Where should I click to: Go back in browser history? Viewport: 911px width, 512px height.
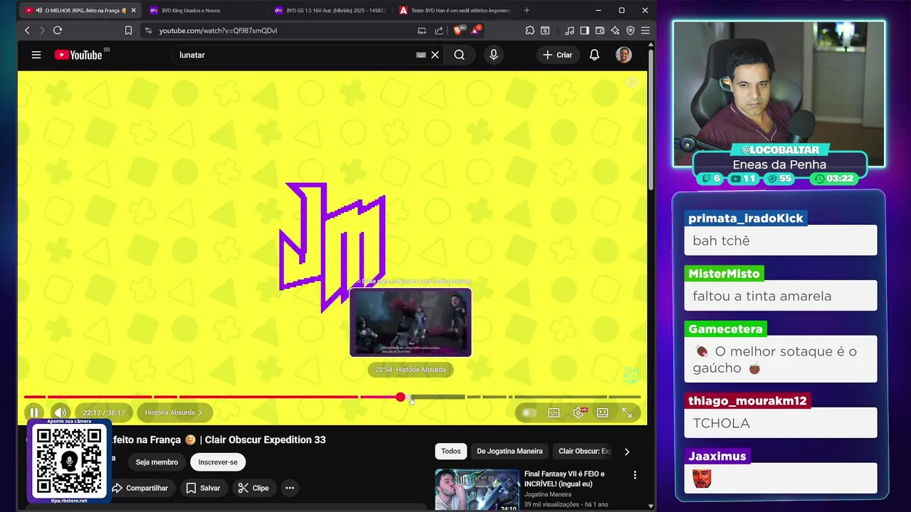(27, 31)
